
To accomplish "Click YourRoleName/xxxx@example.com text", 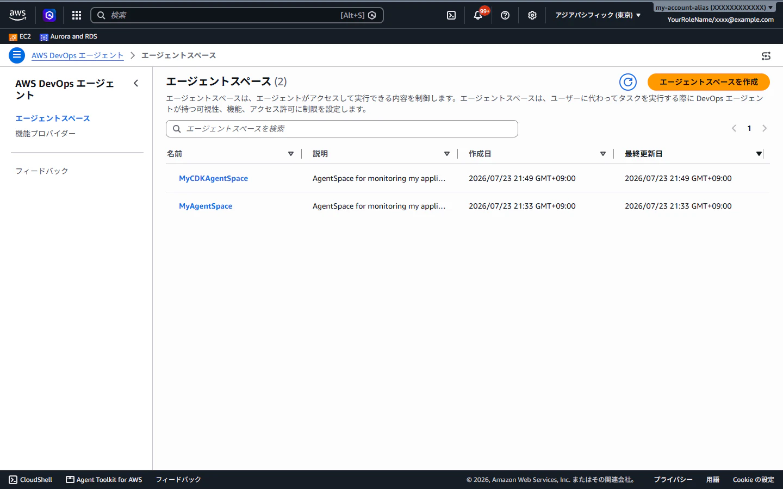I will point(720,20).
